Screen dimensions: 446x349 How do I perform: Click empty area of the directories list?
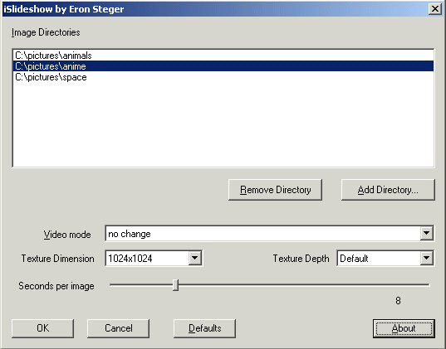point(223,125)
